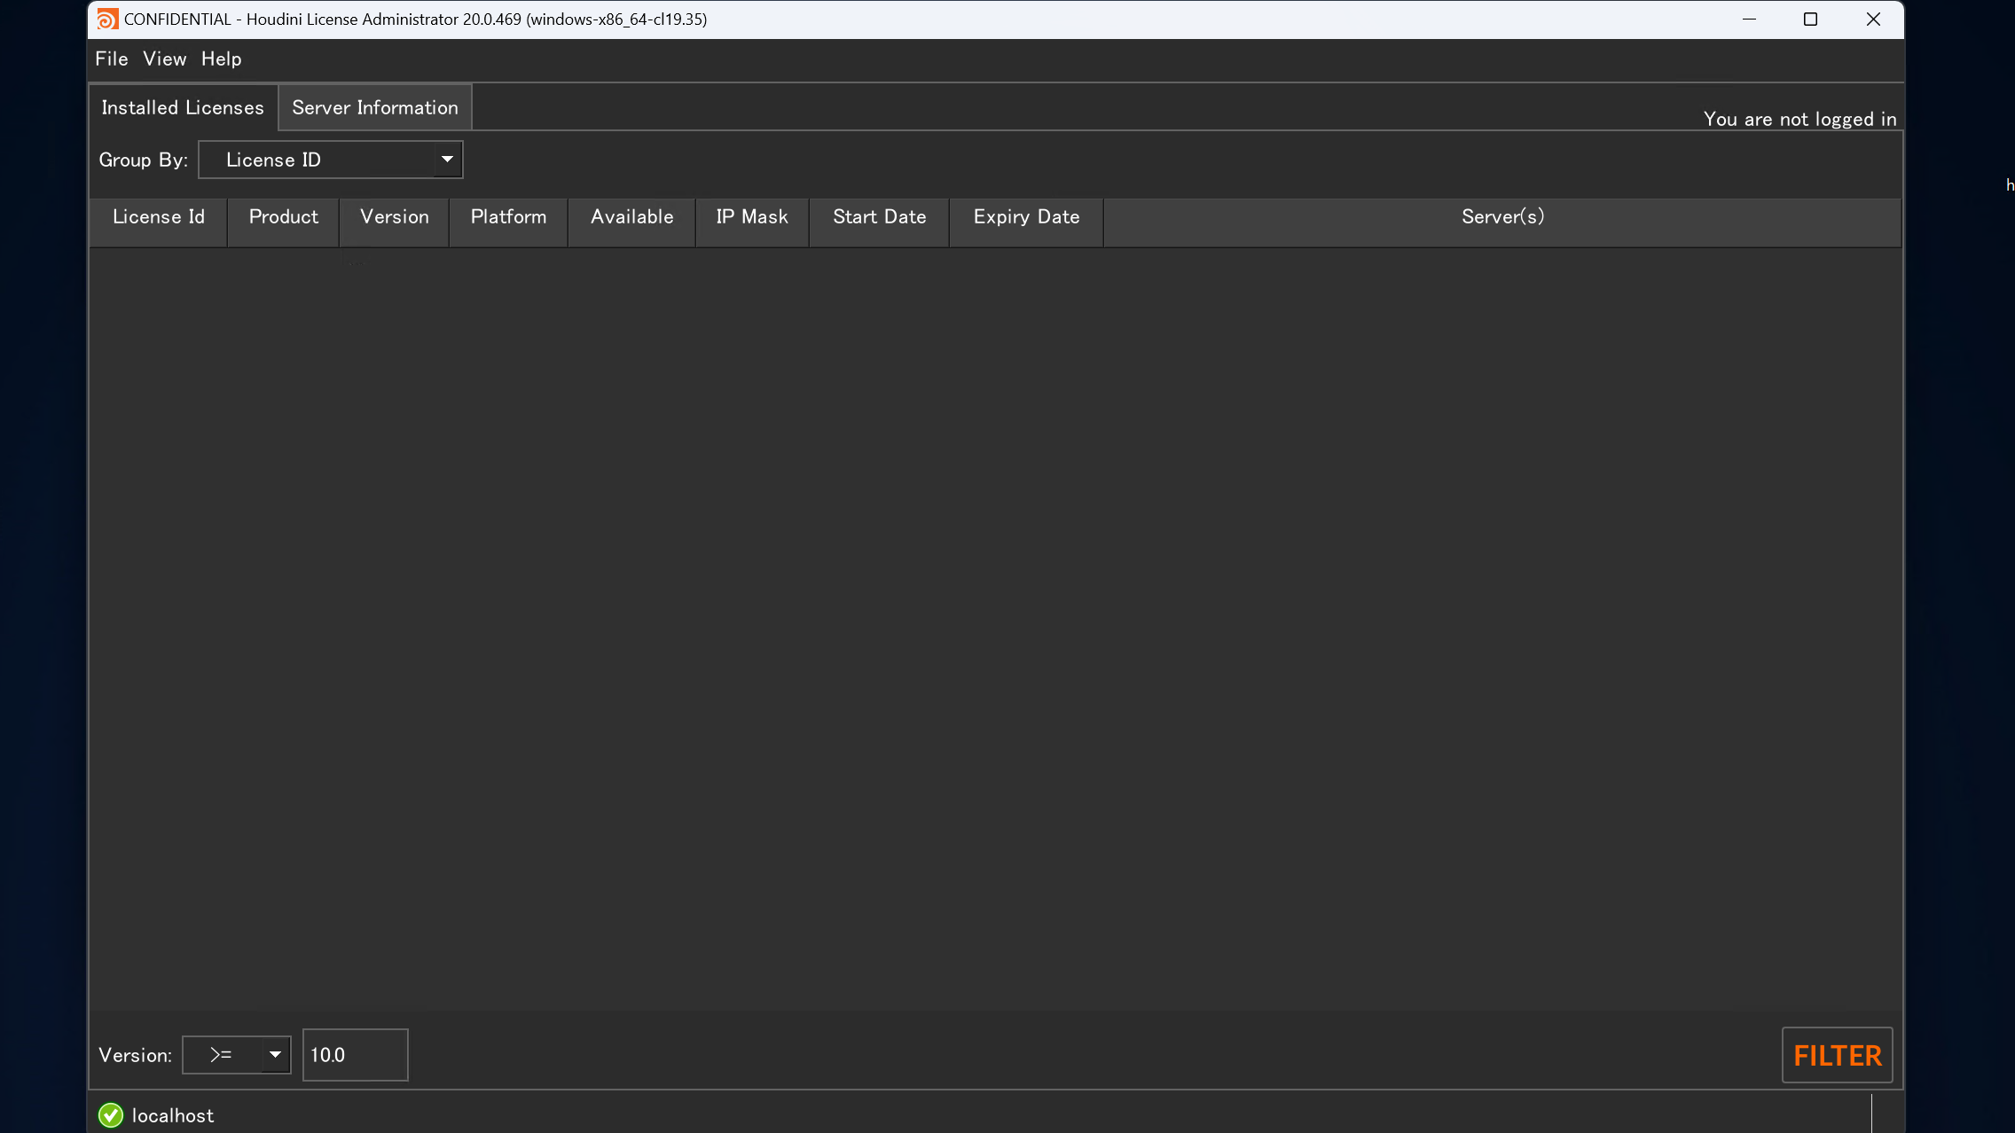Click the Expiry Date column header
Screen dimensions: 2015x1133
coord(1026,217)
